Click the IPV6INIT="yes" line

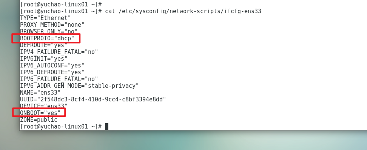pos(44,58)
